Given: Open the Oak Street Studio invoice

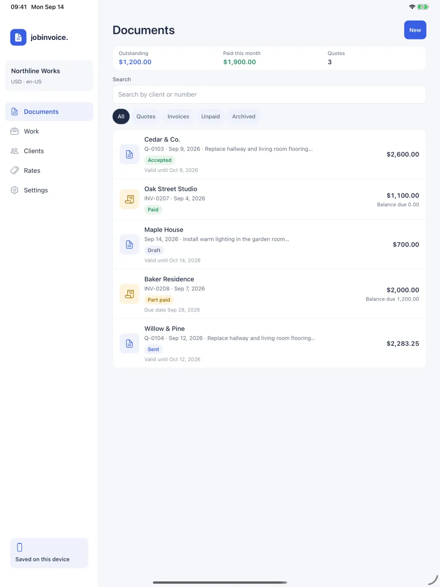Looking at the screenshot, I should [269, 199].
